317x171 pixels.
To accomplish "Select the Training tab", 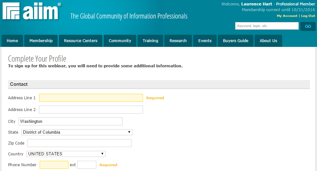I will point(150,41).
